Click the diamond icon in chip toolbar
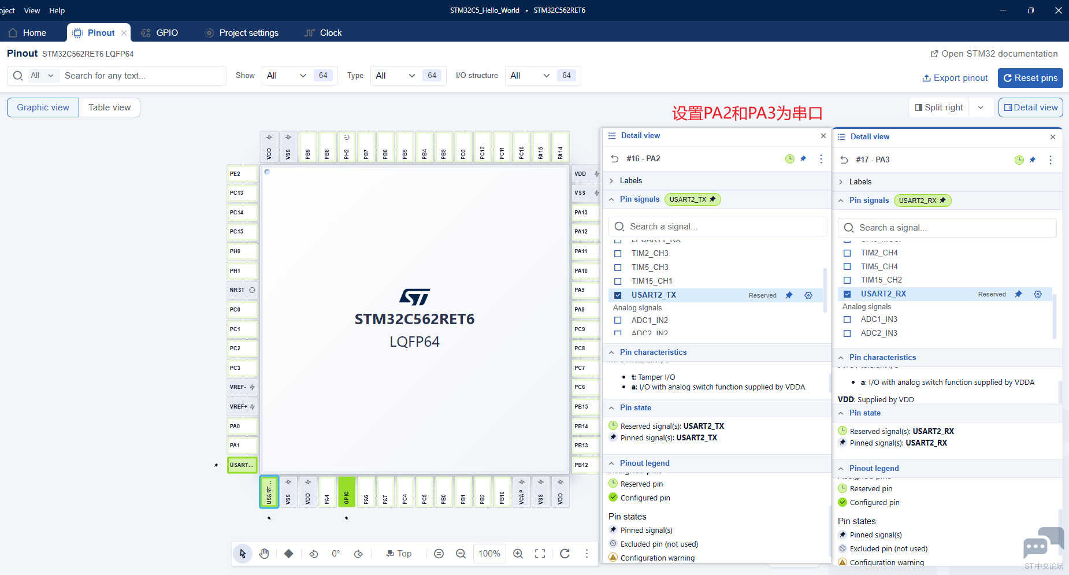Screen dimensions: 1069x575 [289, 554]
